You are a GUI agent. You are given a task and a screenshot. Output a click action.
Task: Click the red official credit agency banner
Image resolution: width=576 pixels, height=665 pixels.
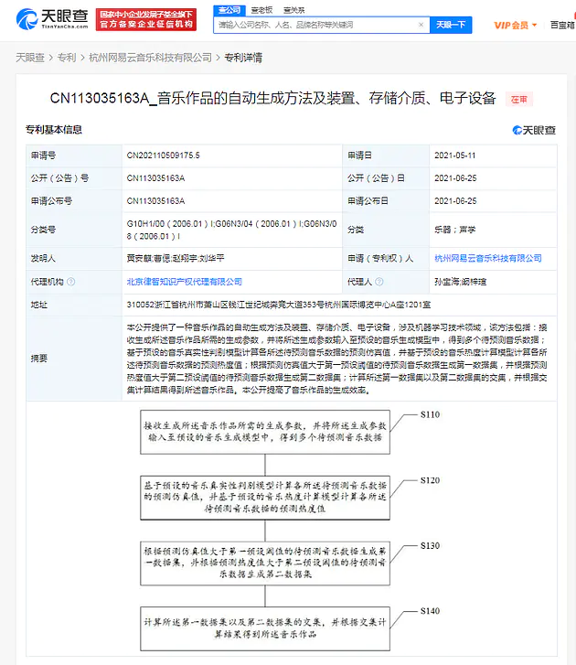coord(146,19)
